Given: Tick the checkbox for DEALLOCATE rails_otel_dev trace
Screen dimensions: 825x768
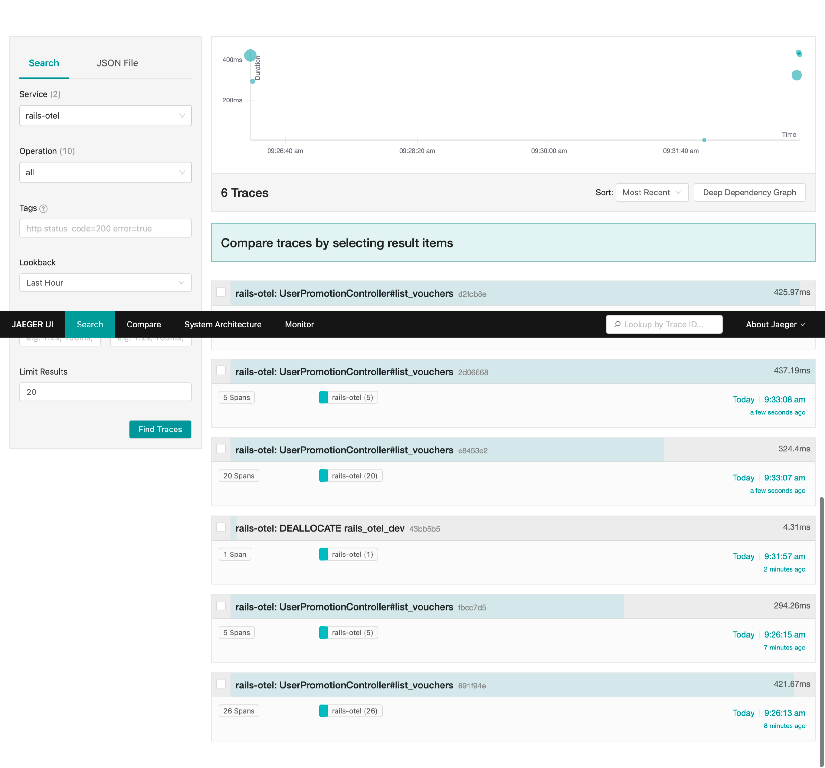Looking at the screenshot, I should (x=221, y=527).
